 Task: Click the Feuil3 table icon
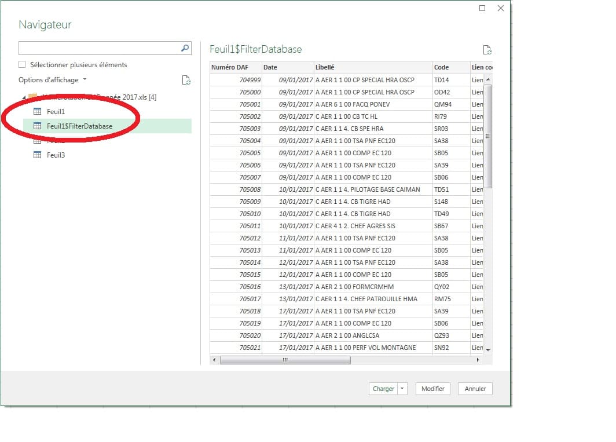pyautogui.click(x=38, y=155)
